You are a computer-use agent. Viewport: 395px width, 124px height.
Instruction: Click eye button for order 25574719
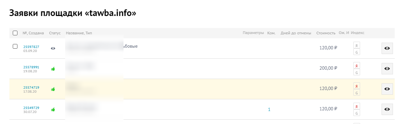(387, 89)
